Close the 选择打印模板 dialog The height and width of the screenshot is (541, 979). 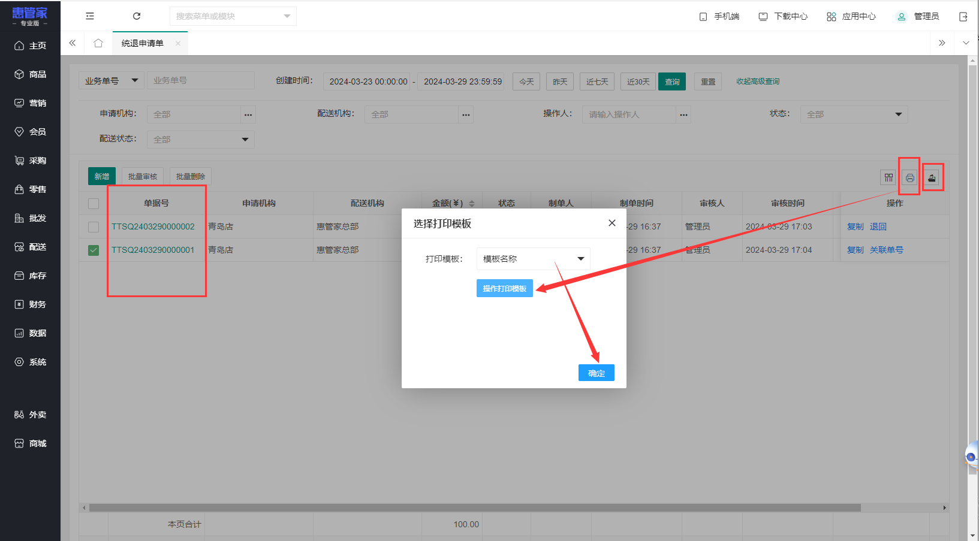pyautogui.click(x=612, y=223)
